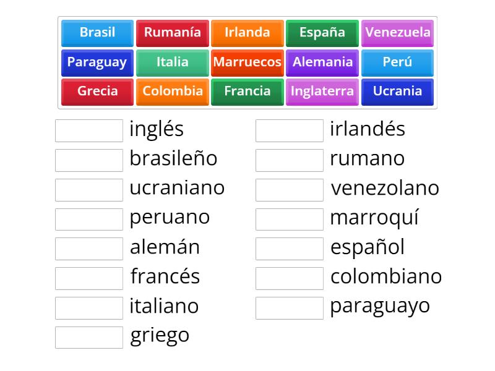
Task: Select the Irlanda tile
Action: (247, 33)
